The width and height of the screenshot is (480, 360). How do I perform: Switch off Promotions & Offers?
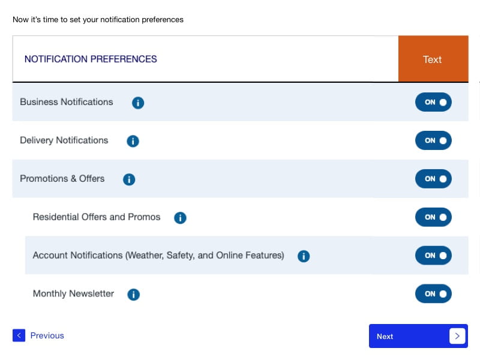[x=433, y=179]
